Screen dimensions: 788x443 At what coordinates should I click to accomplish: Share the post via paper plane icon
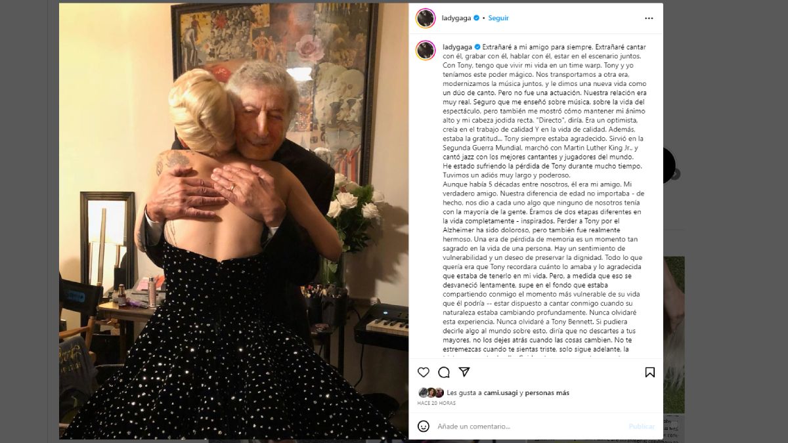[x=464, y=372]
